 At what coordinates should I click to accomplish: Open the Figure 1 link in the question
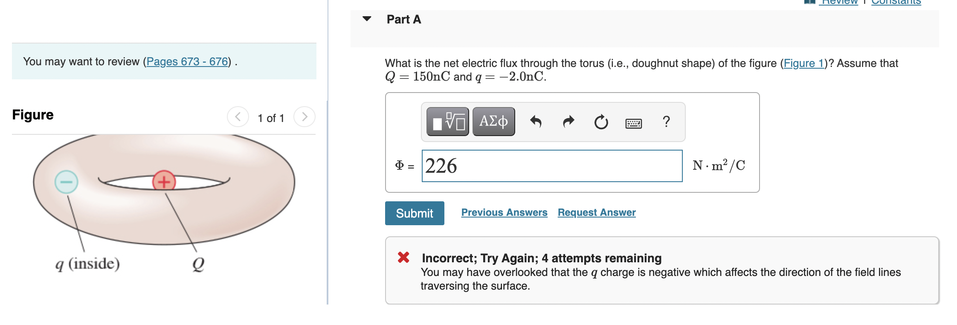pos(803,63)
